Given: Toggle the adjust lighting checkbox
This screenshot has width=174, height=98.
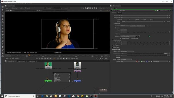Looking at the screenshot, I should click(121, 38).
